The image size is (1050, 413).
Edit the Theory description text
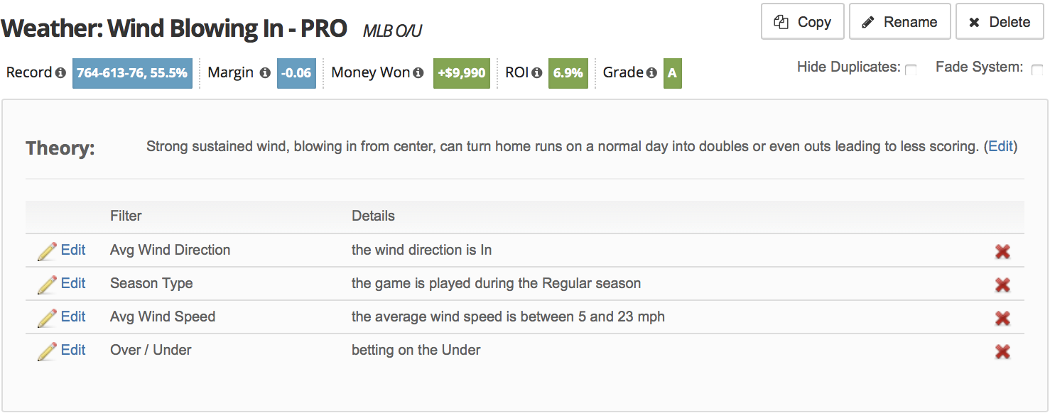point(1000,147)
